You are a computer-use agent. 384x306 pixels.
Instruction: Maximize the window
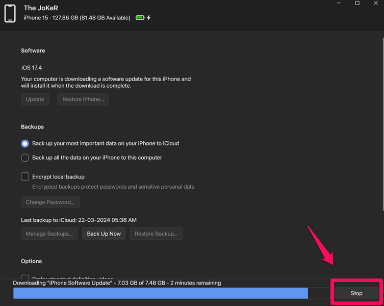click(x=357, y=4)
